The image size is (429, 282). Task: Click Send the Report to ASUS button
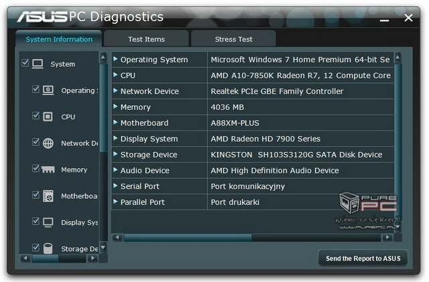(x=363, y=258)
